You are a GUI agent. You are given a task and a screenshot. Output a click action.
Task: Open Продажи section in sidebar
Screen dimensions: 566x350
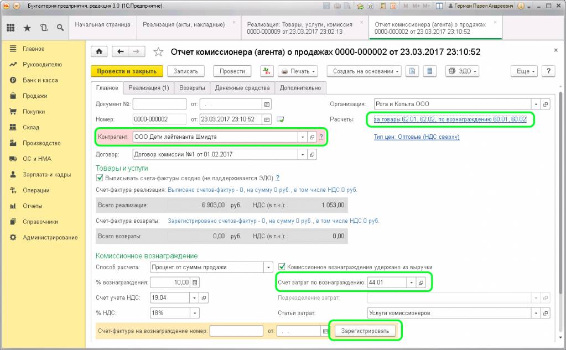click(35, 96)
